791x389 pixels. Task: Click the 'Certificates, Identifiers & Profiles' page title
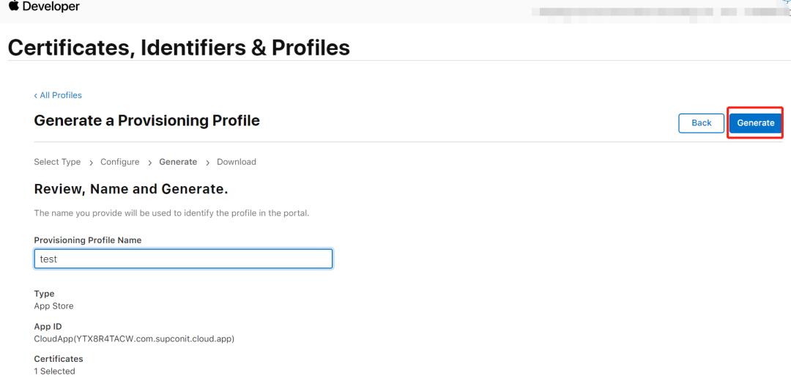coord(179,48)
